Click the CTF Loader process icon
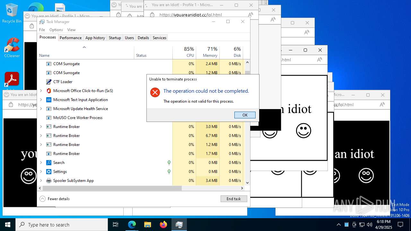 pyautogui.click(x=49, y=82)
